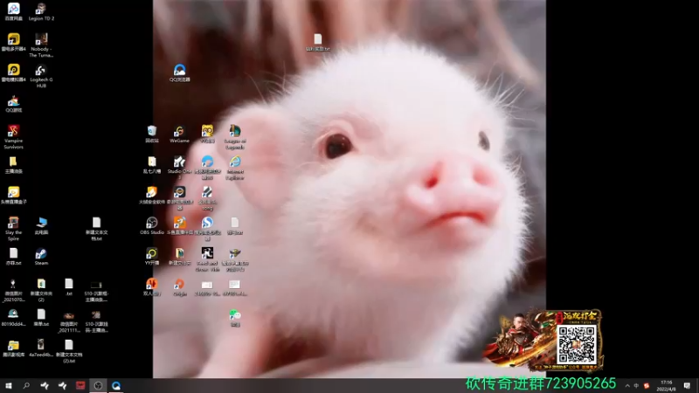Select the Studio One desktop icon
This screenshot has height=393, width=699.
tap(179, 168)
